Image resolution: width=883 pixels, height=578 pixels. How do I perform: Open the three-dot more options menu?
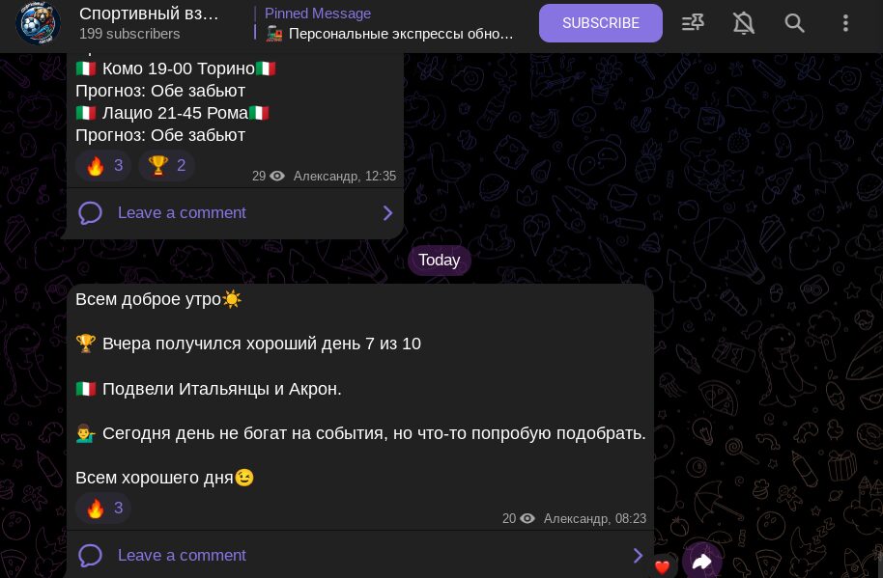[845, 23]
